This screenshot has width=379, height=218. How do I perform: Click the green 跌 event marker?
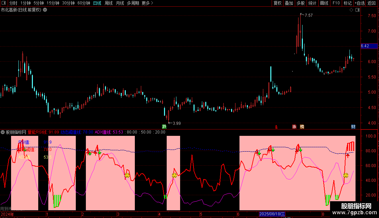(x=164, y=127)
